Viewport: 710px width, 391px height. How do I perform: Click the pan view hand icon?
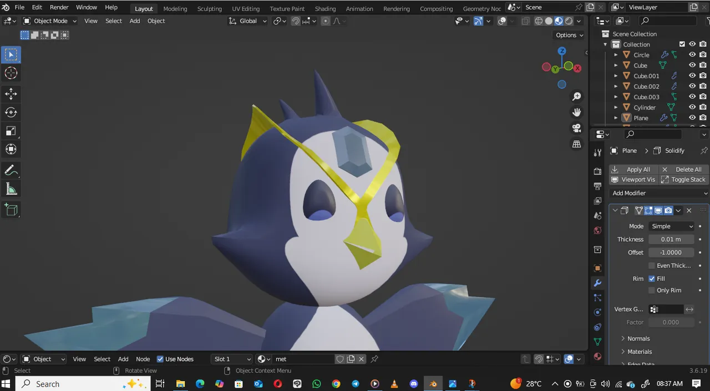(x=577, y=112)
